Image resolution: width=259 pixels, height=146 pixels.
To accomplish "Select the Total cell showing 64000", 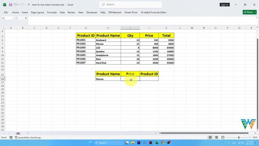I will point(166,47).
